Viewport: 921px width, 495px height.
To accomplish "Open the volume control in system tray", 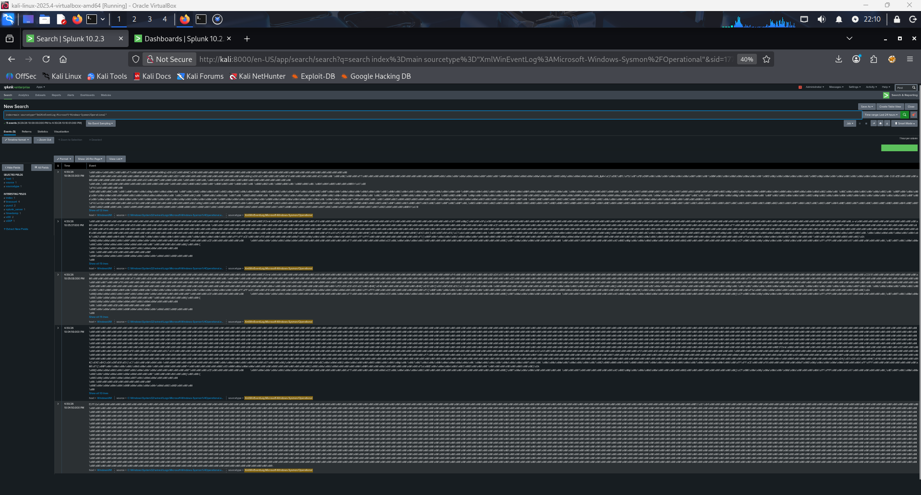I will [822, 19].
